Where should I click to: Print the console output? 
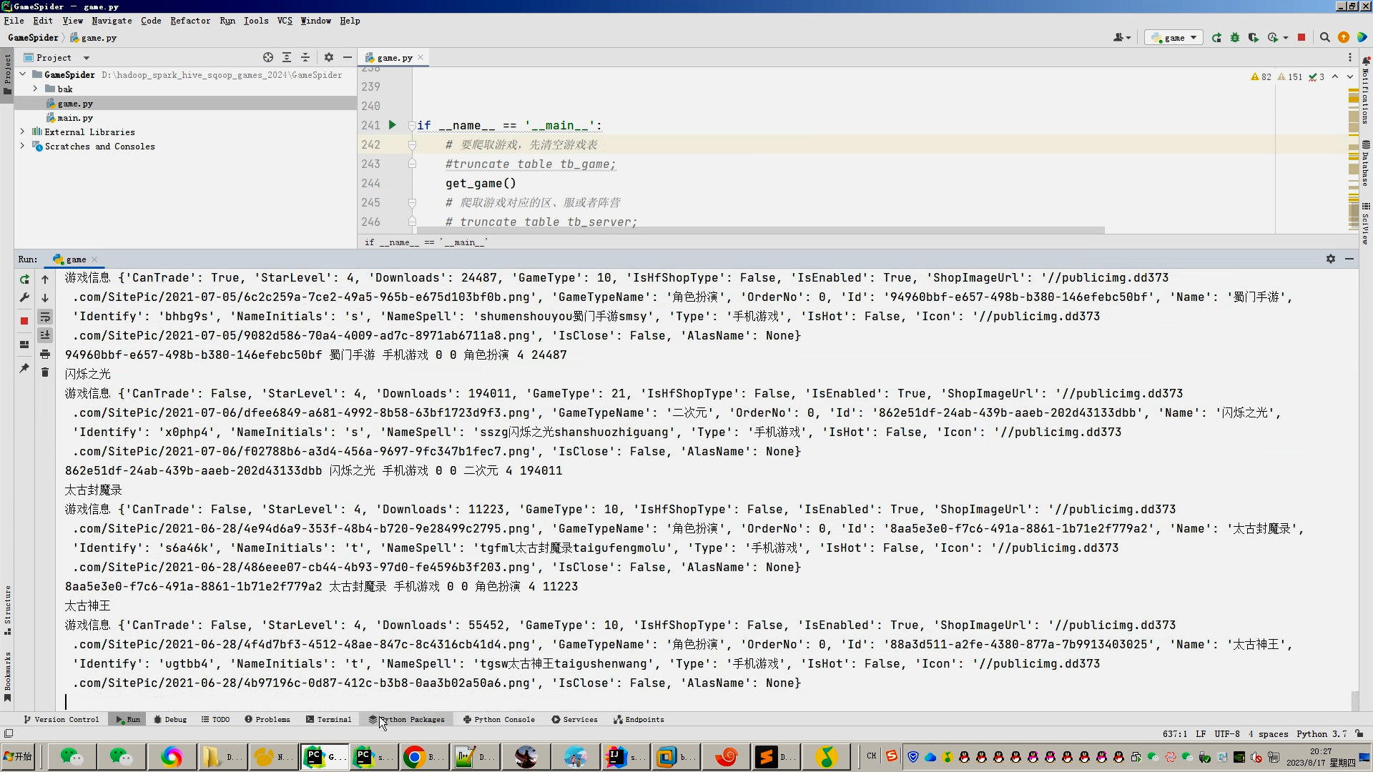pos(45,354)
